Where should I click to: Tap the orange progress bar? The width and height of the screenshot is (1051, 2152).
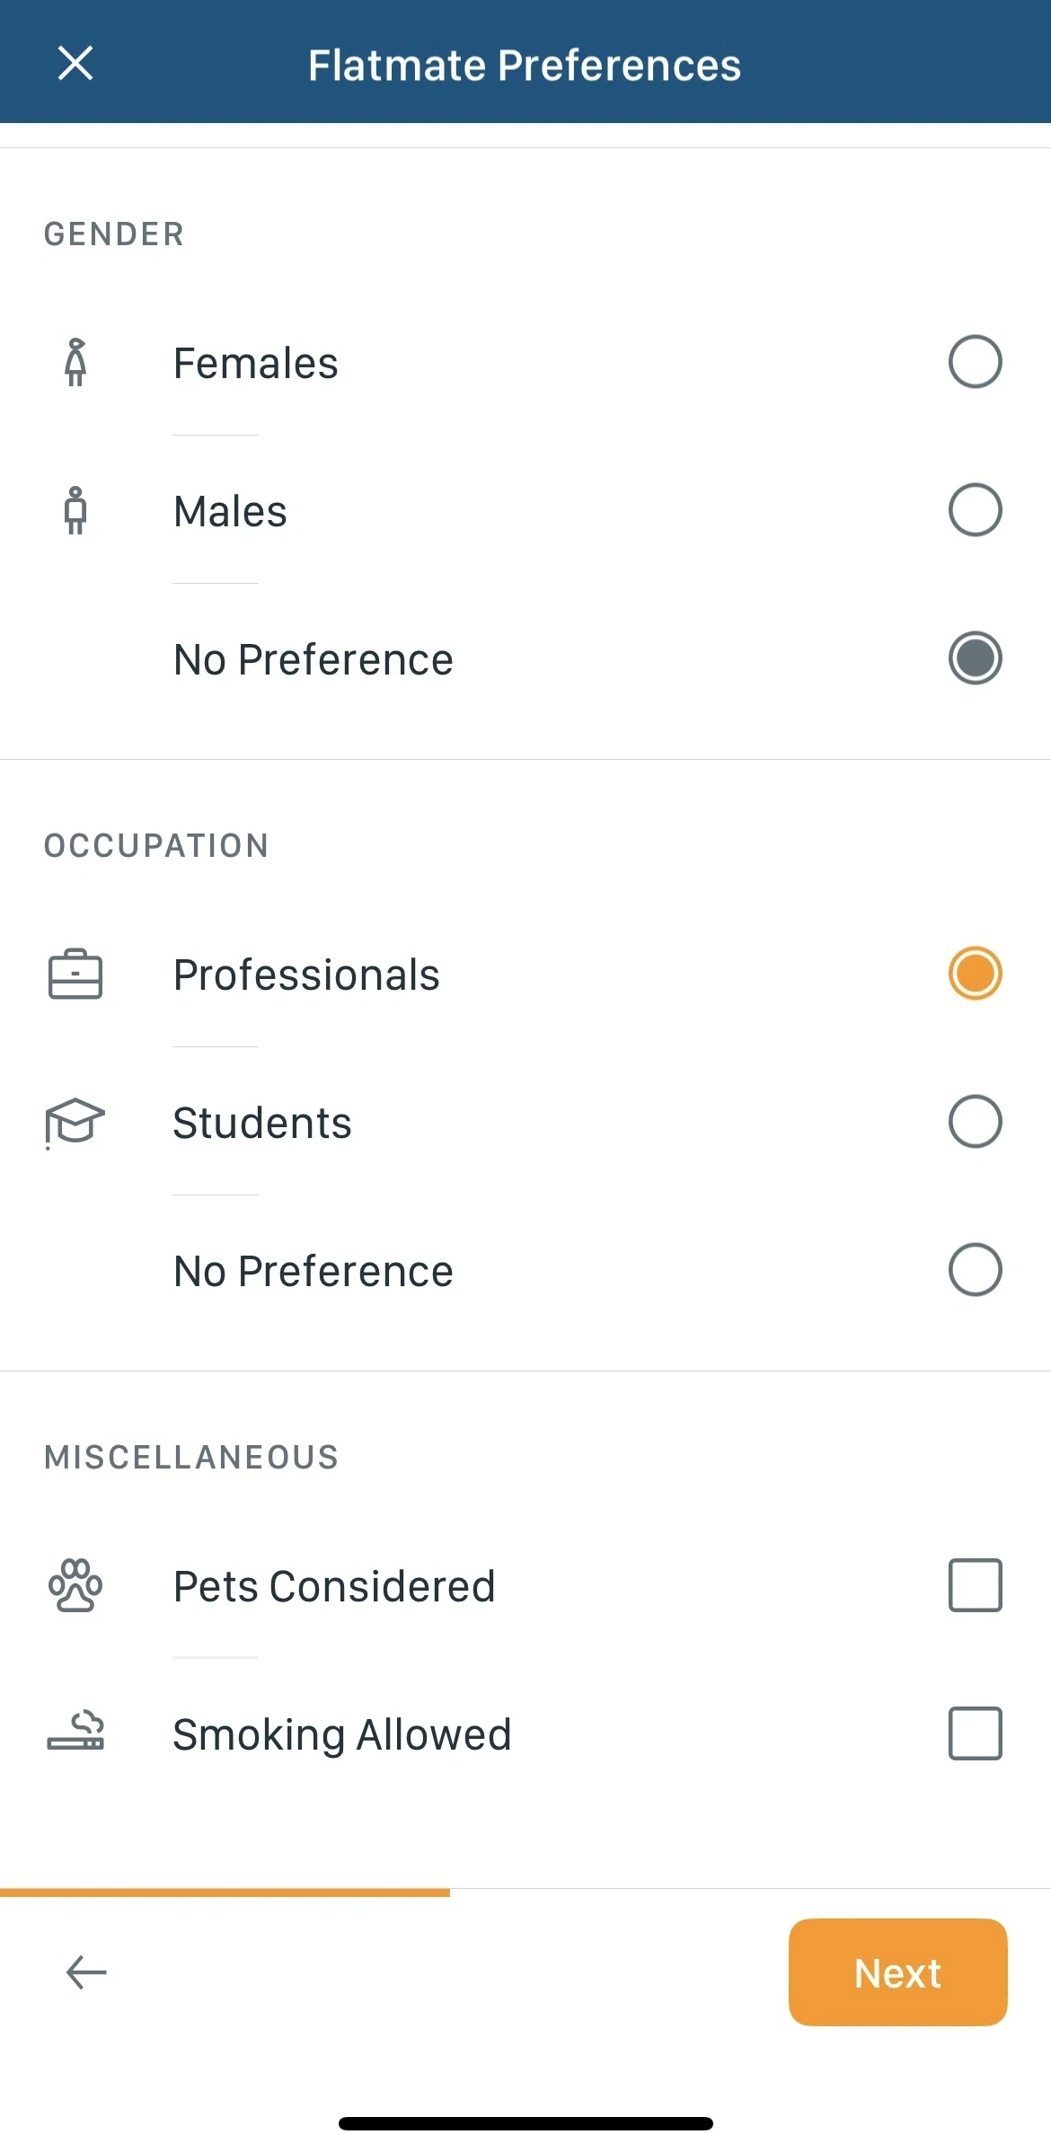tap(225, 1892)
